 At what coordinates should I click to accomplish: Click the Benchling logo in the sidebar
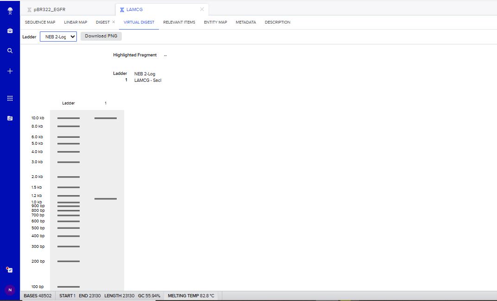(10, 10)
